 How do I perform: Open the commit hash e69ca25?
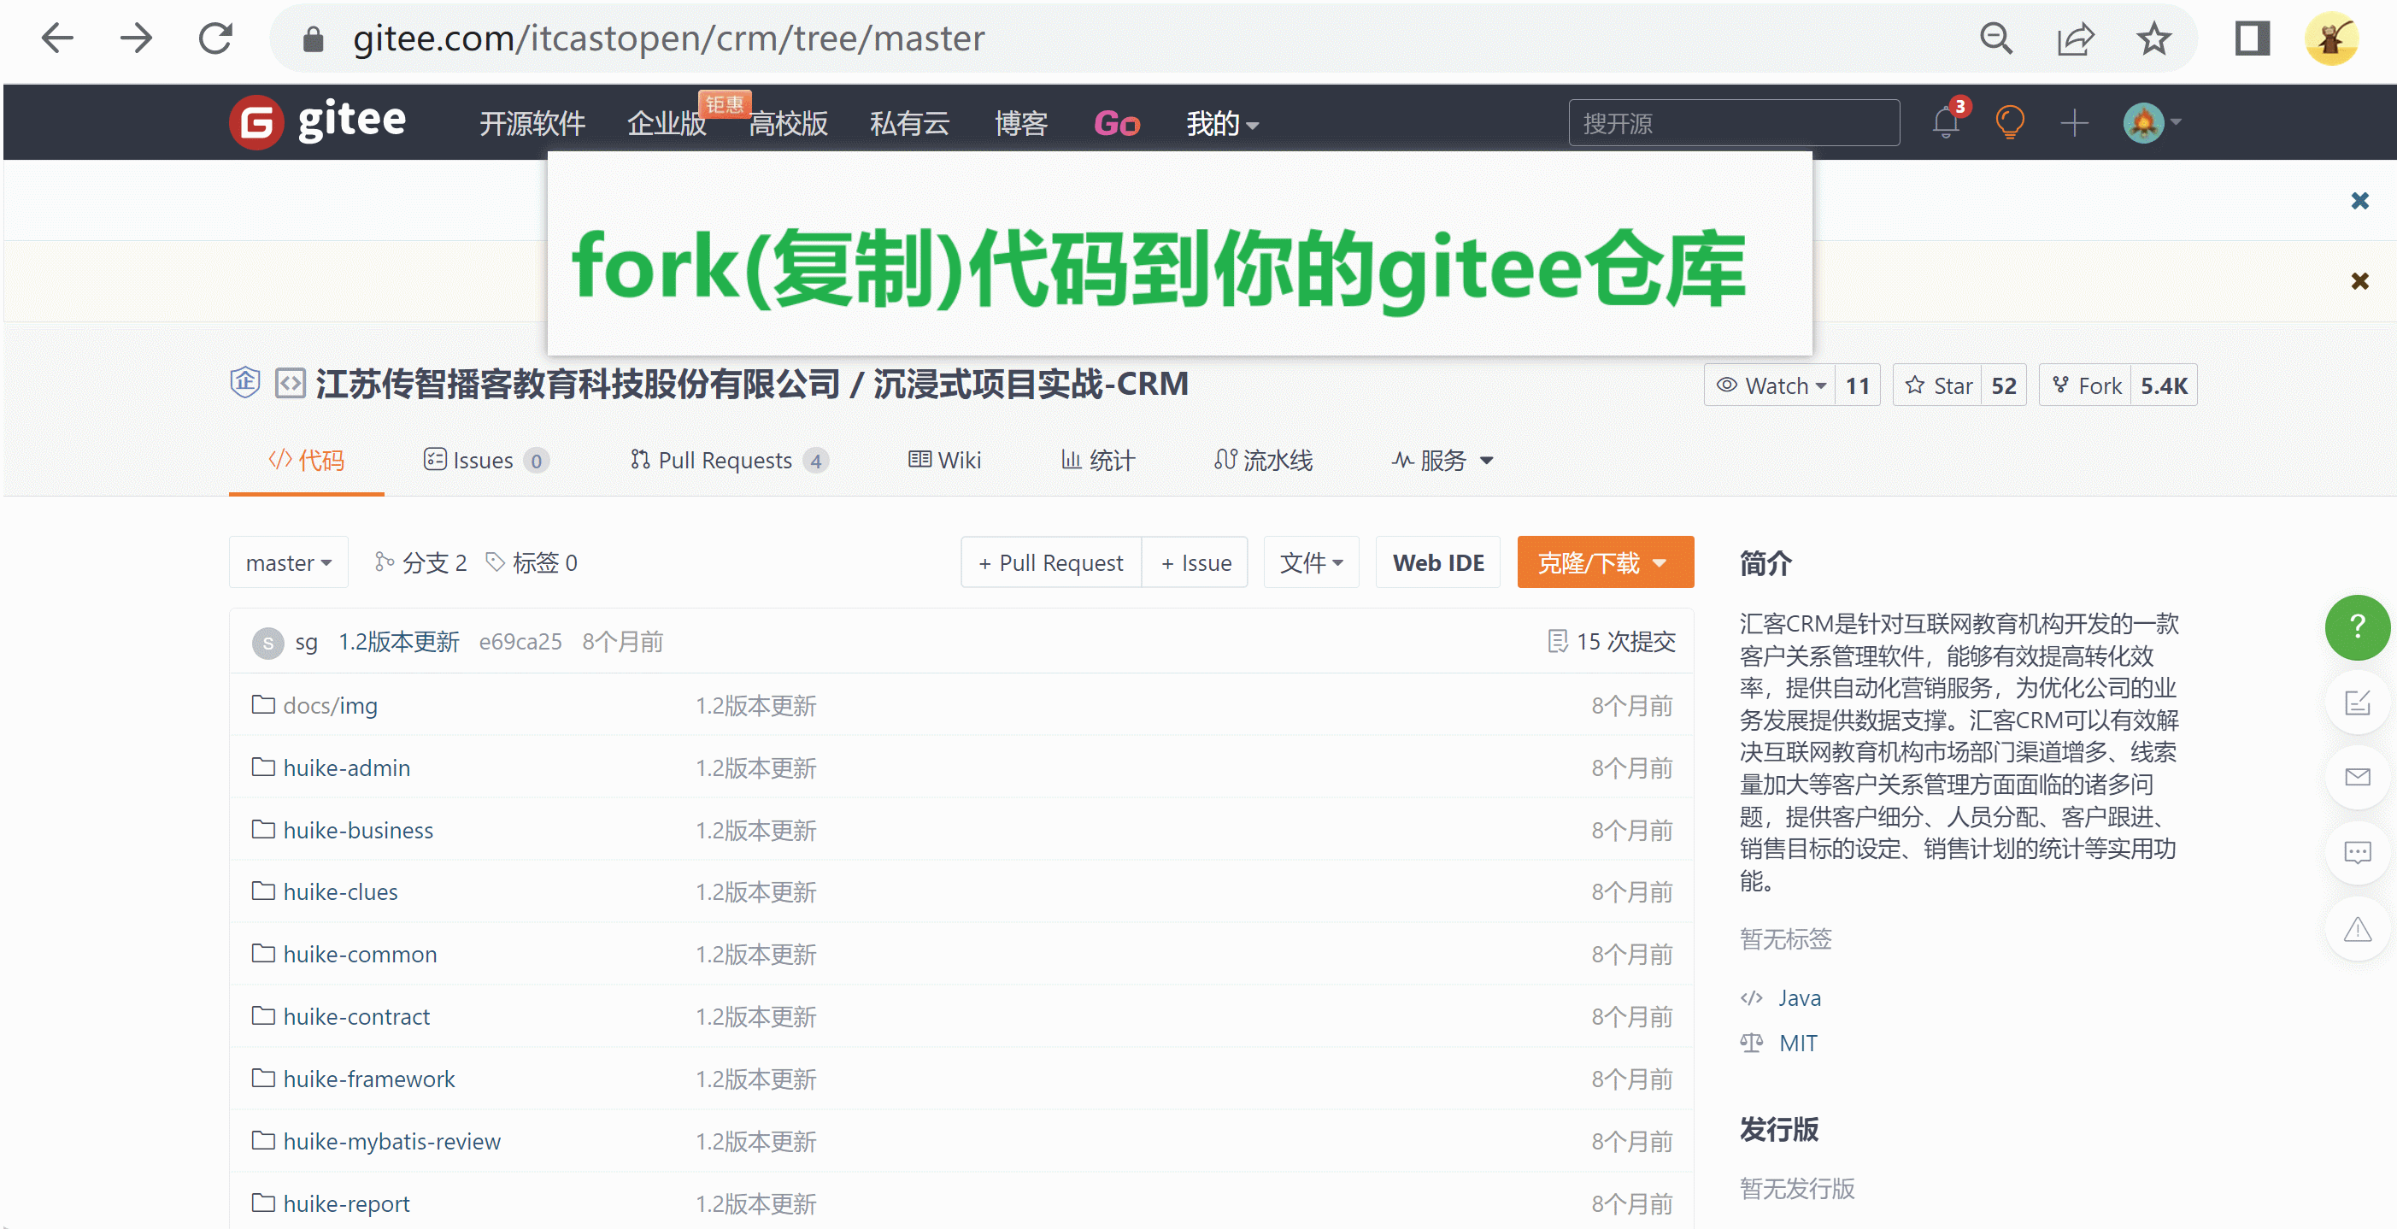point(520,641)
